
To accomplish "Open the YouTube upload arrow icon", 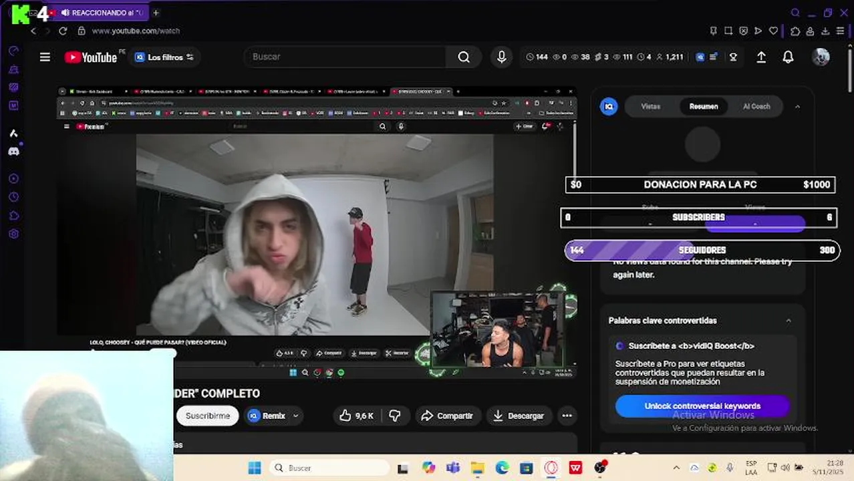I will (761, 57).
